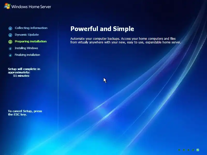
Task: Click the 51 minutes time estimate
Action: tap(21, 76)
